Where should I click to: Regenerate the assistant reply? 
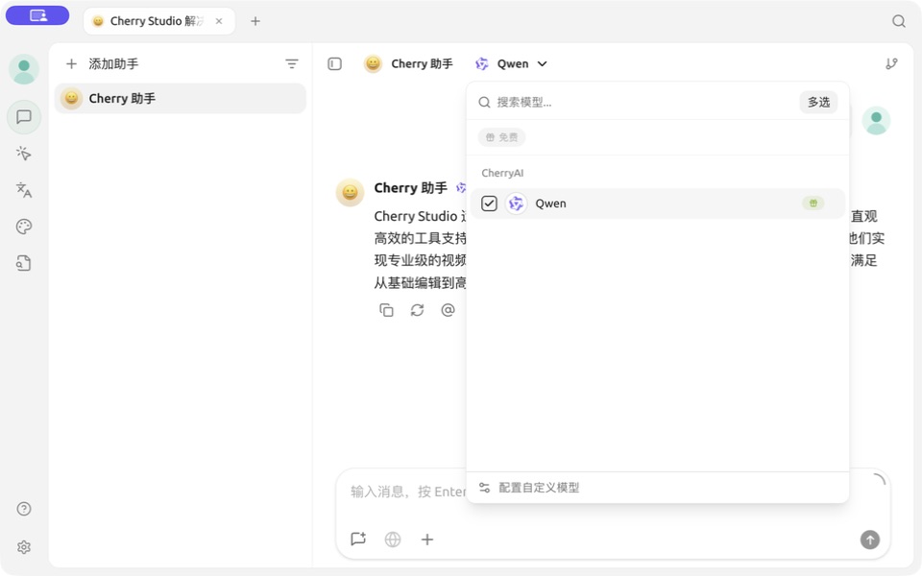(417, 310)
